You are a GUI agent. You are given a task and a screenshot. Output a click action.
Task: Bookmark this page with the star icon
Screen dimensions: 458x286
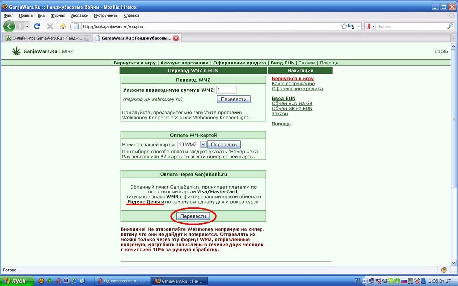coord(344,26)
